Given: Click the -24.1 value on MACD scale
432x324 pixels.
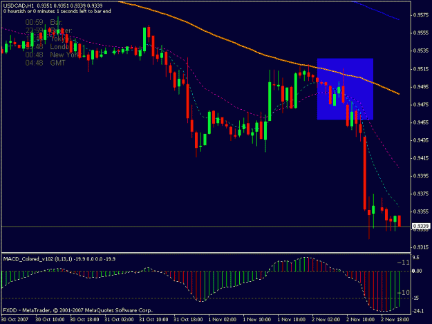Looking at the screenshot, I should pyautogui.click(x=417, y=311).
